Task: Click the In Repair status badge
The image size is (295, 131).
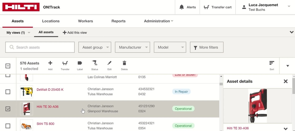Action: coord(181,92)
